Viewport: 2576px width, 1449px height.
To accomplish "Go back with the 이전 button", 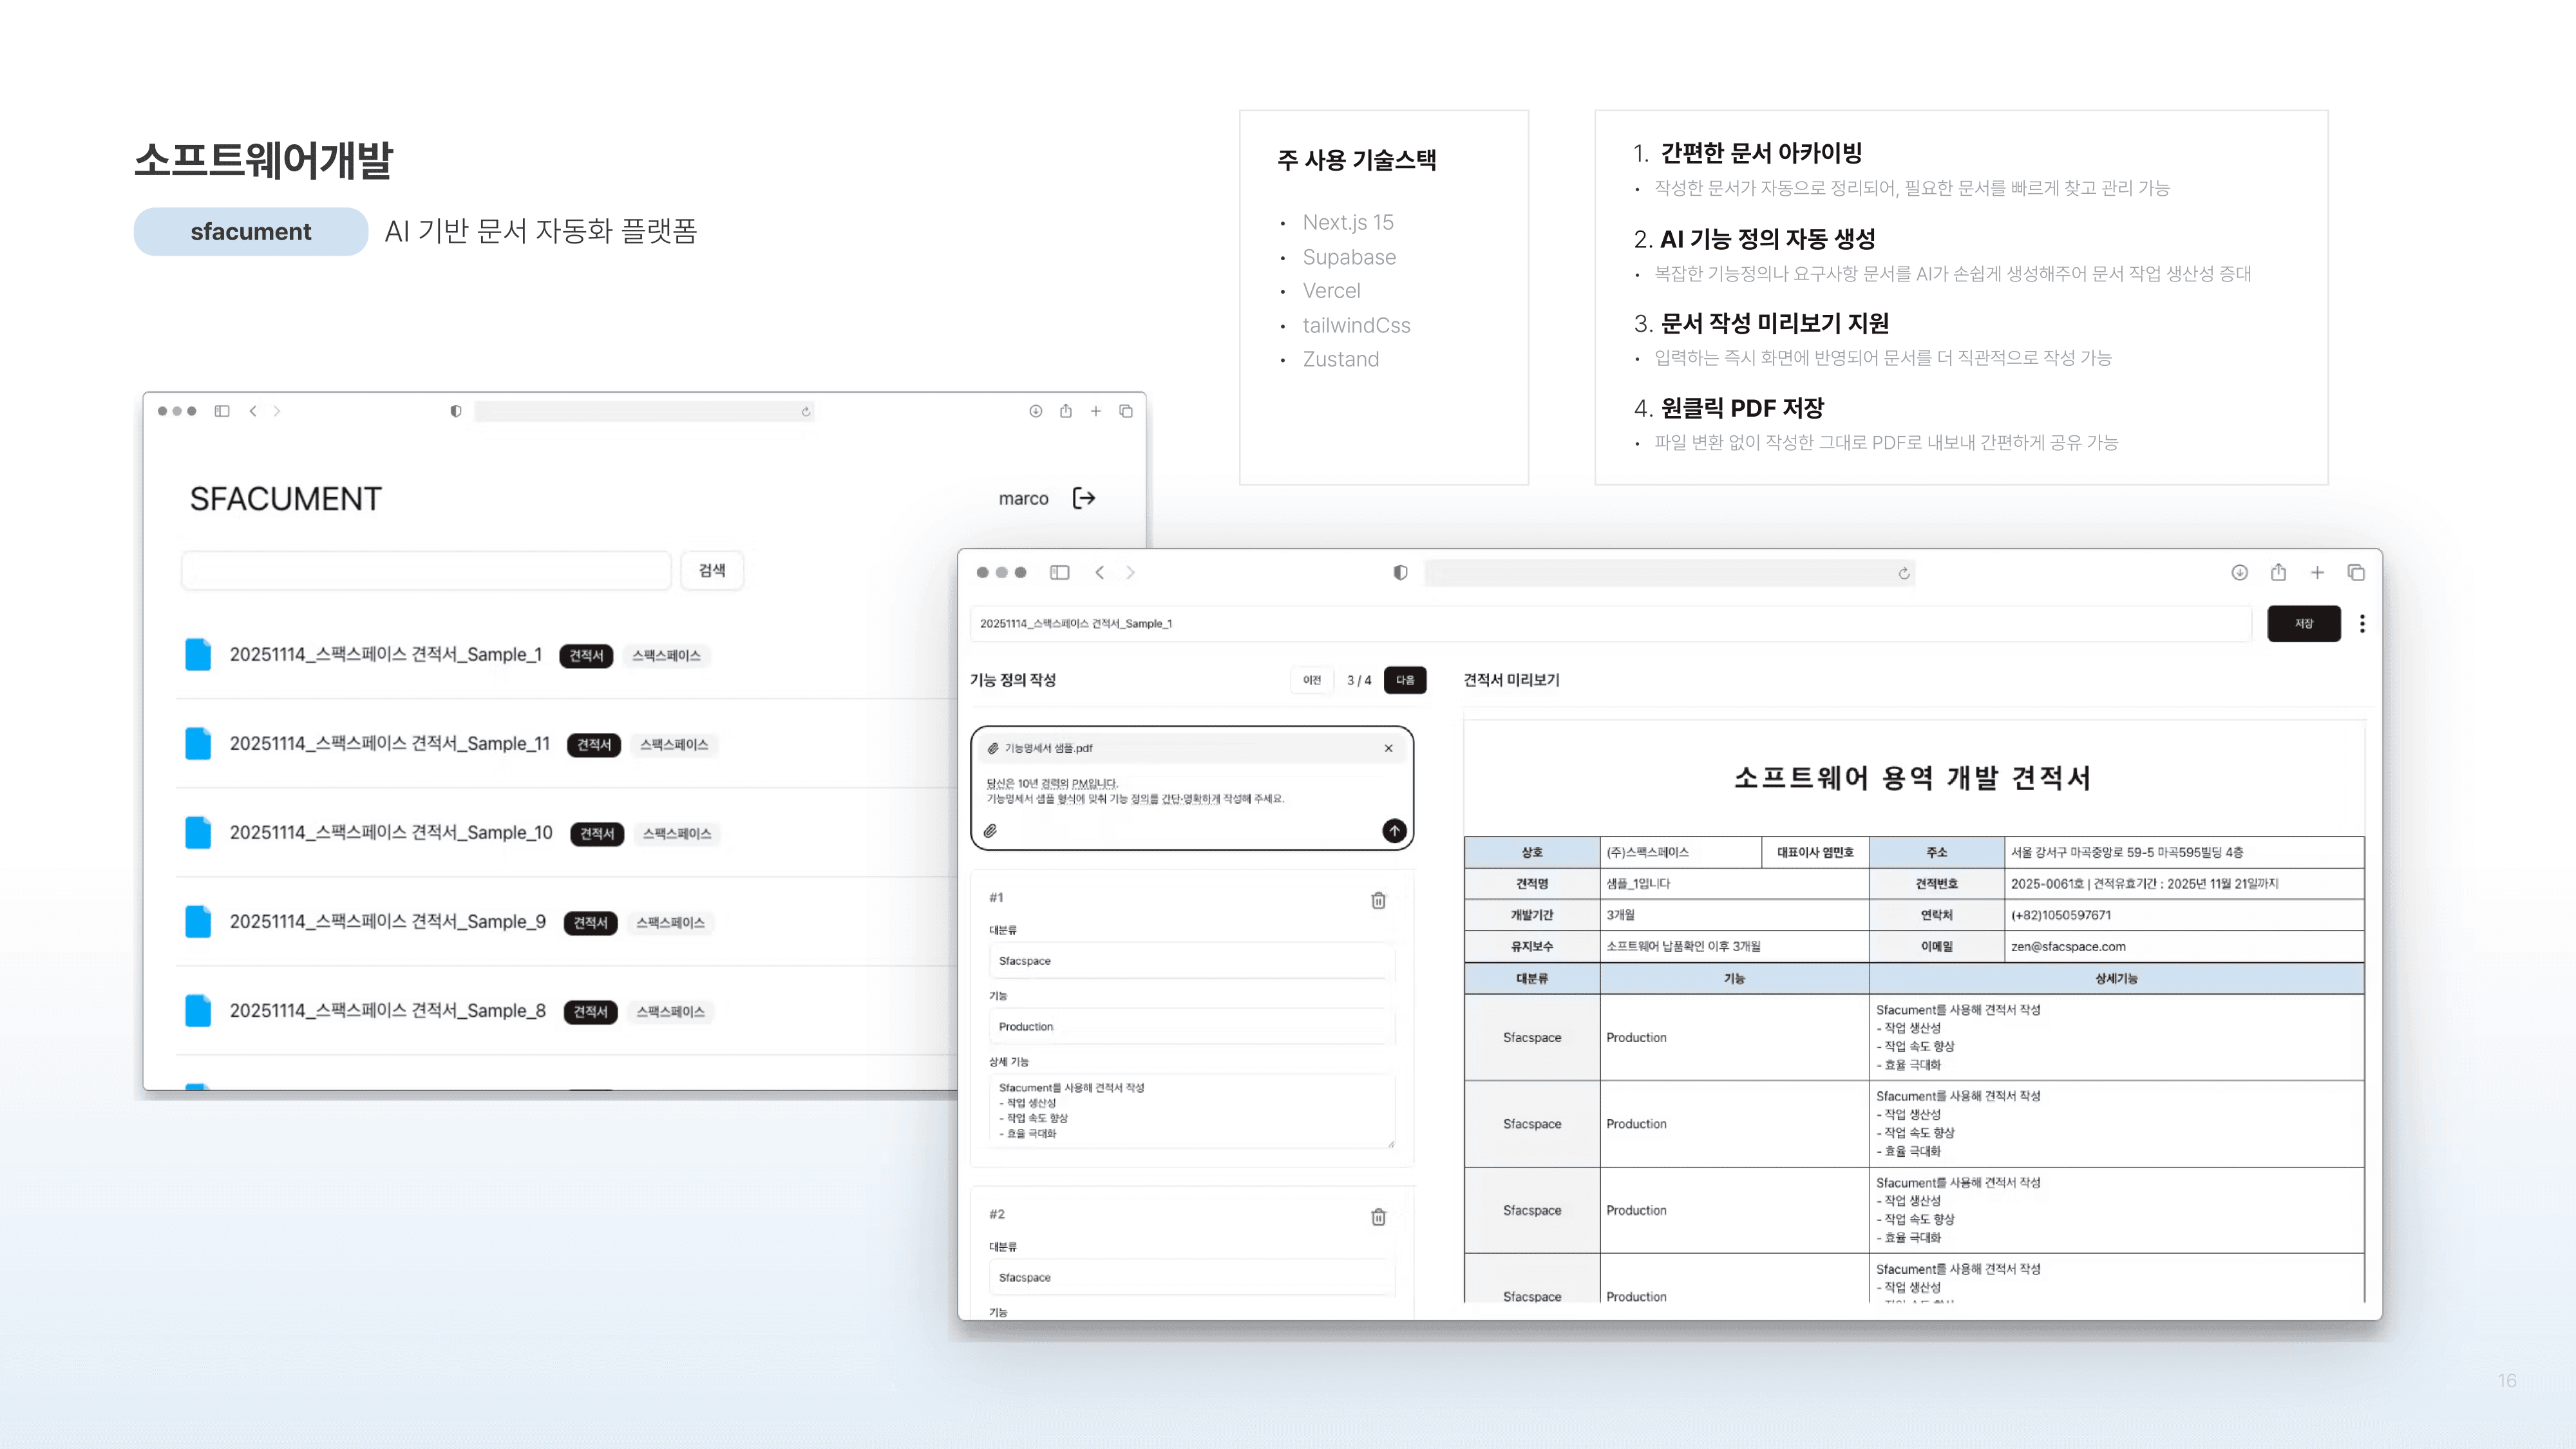I will (1312, 680).
